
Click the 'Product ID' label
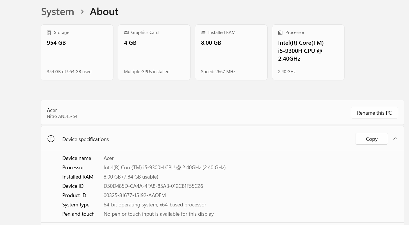coord(74,195)
